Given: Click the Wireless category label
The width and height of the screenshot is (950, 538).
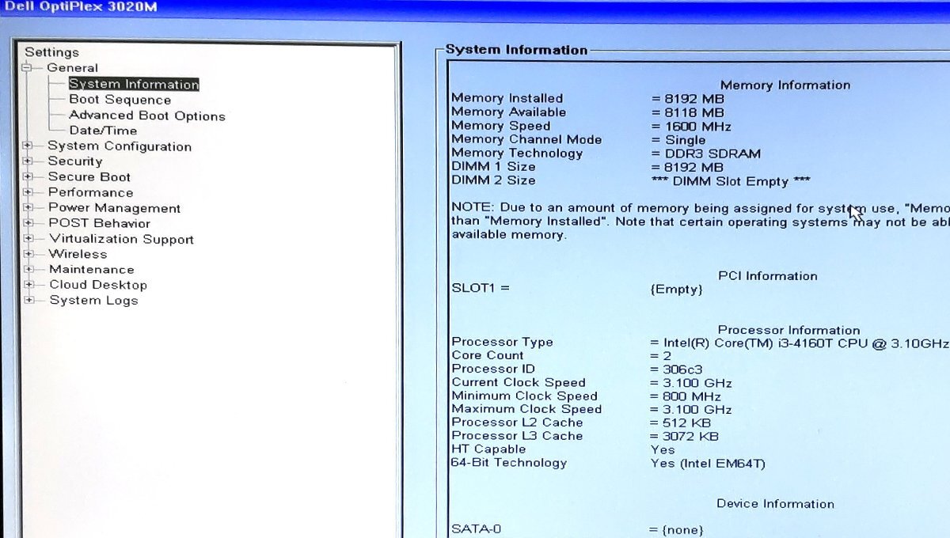Looking at the screenshot, I should [x=78, y=254].
